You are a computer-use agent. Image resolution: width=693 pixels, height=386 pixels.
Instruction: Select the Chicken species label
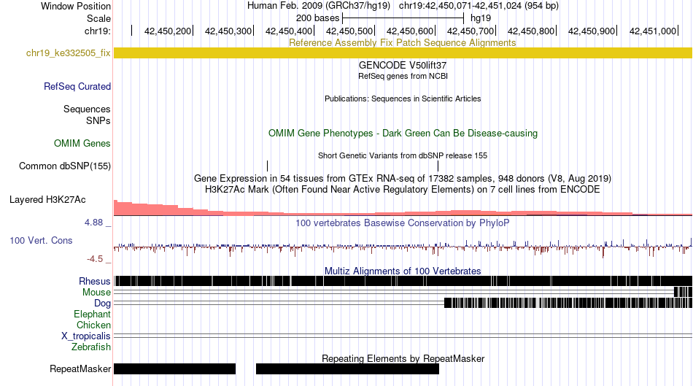pyautogui.click(x=93, y=325)
